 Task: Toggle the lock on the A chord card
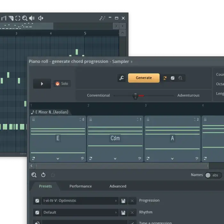pyautogui.click(x=148, y=119)
